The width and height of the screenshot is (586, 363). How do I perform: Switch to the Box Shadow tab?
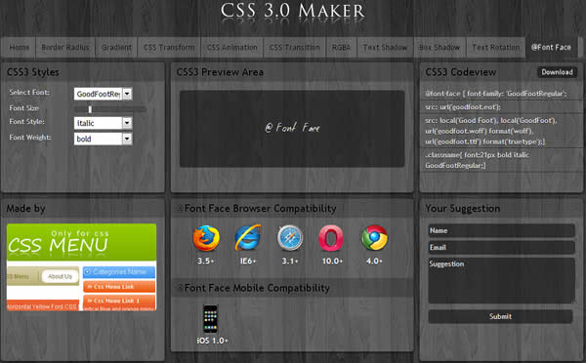point(439,48)
